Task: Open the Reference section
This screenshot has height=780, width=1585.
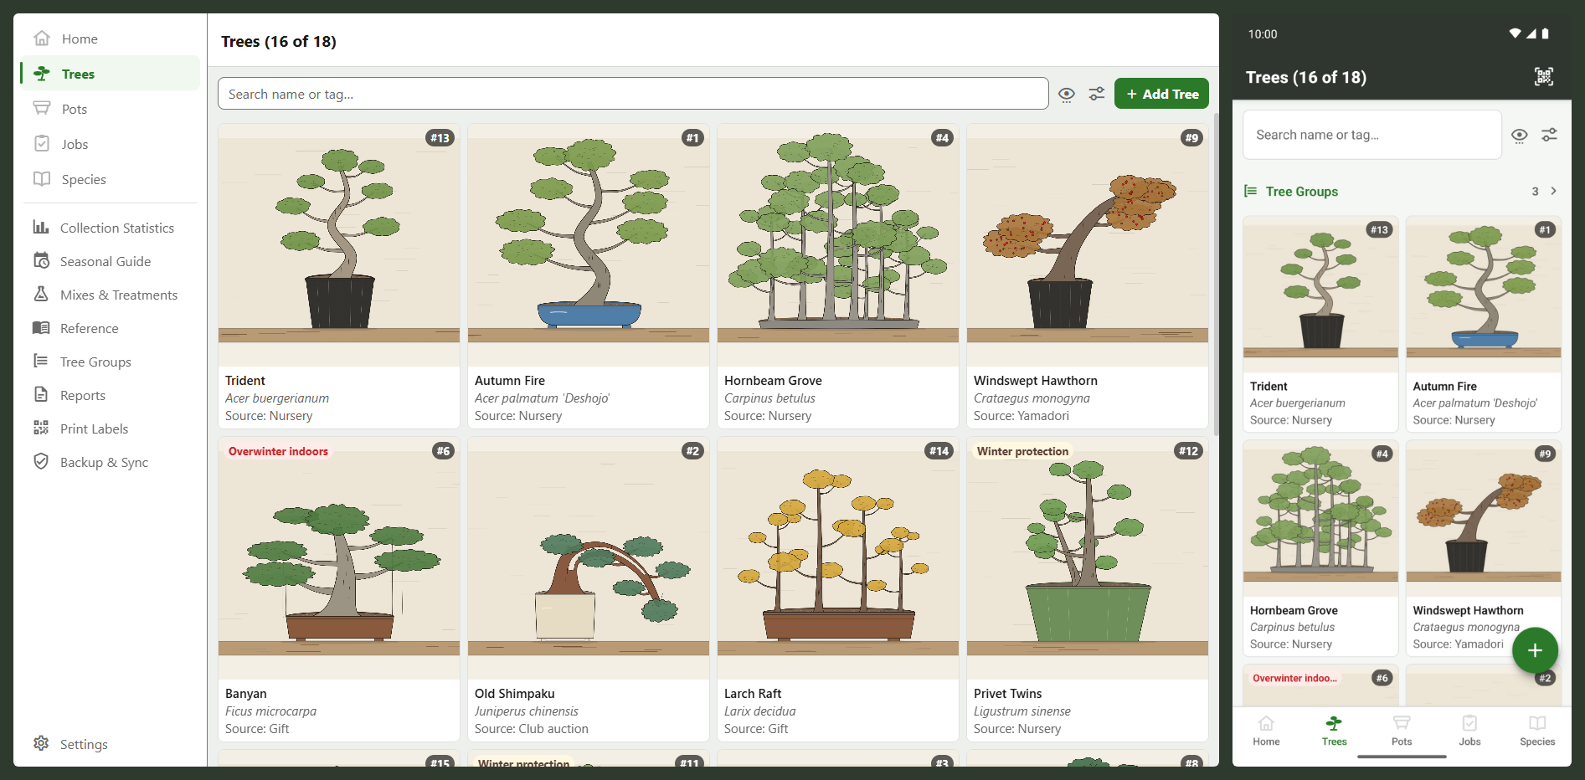Action: pyautogui.click(x=111, y=328)
